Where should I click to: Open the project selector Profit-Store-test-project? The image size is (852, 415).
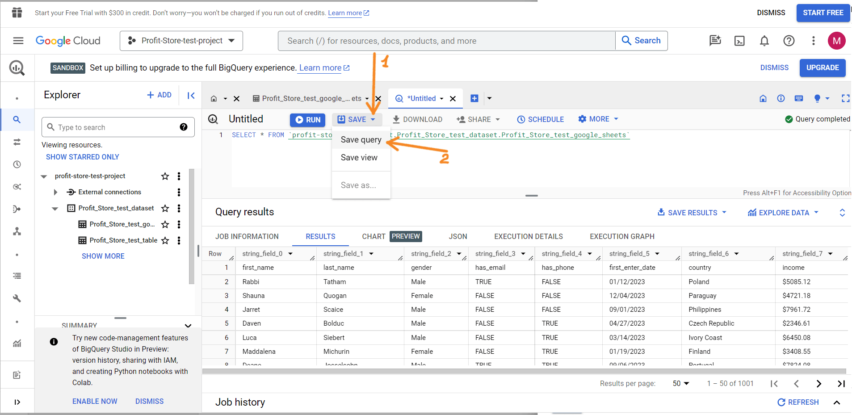[x=181, y=41]
